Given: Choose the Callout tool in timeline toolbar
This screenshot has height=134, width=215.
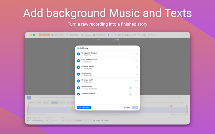Looking at the screenshot, I should (71, 103).
